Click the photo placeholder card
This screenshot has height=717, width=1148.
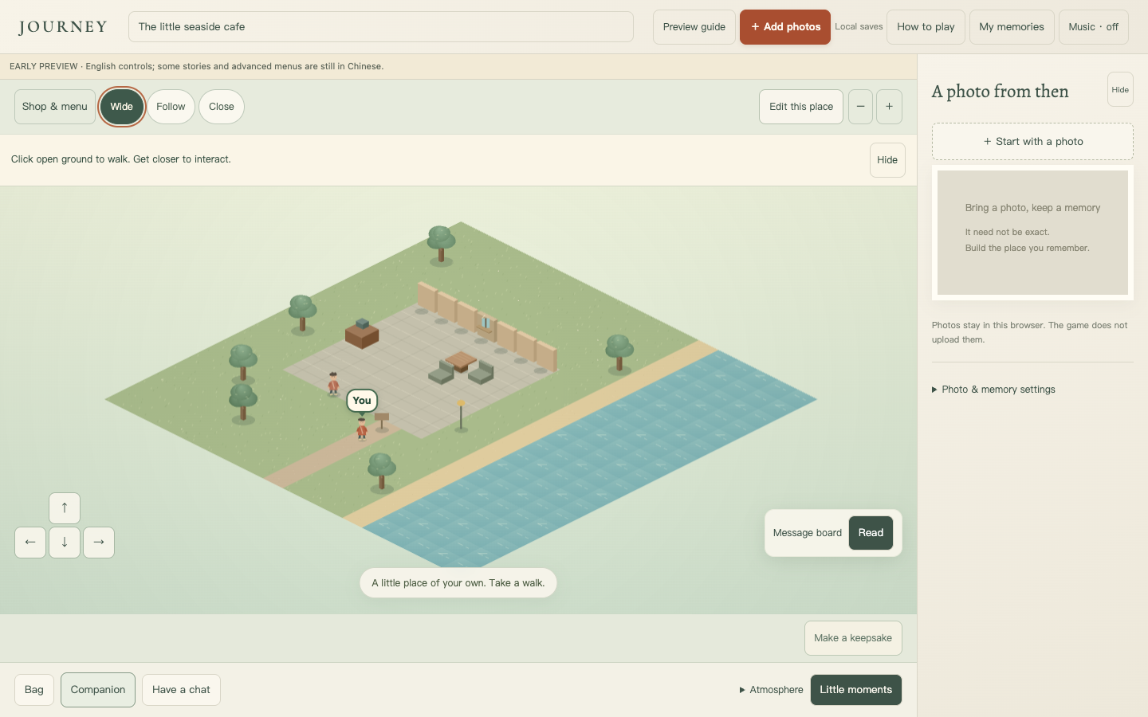[x=1032, y=233]
